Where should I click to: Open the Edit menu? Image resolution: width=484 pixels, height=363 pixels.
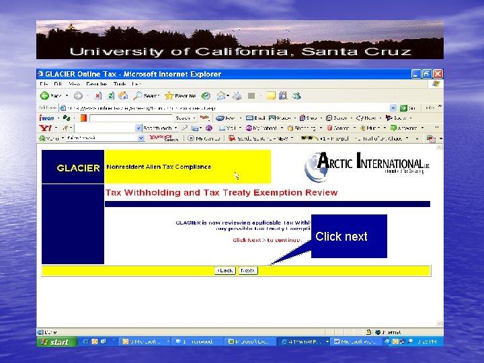(x=58, y=84)
